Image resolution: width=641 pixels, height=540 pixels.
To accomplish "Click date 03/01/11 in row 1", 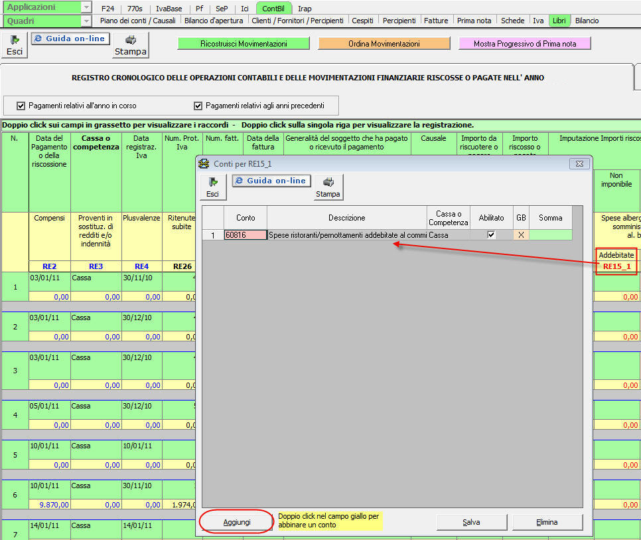I will pyautogui.click(x=44, y=278).
